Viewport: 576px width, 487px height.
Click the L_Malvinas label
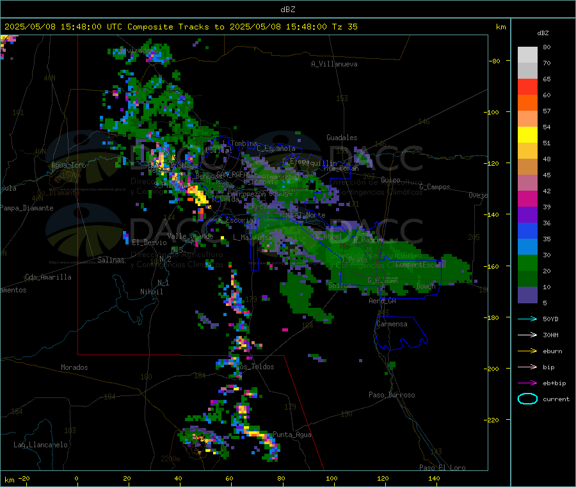click(252, 237)
